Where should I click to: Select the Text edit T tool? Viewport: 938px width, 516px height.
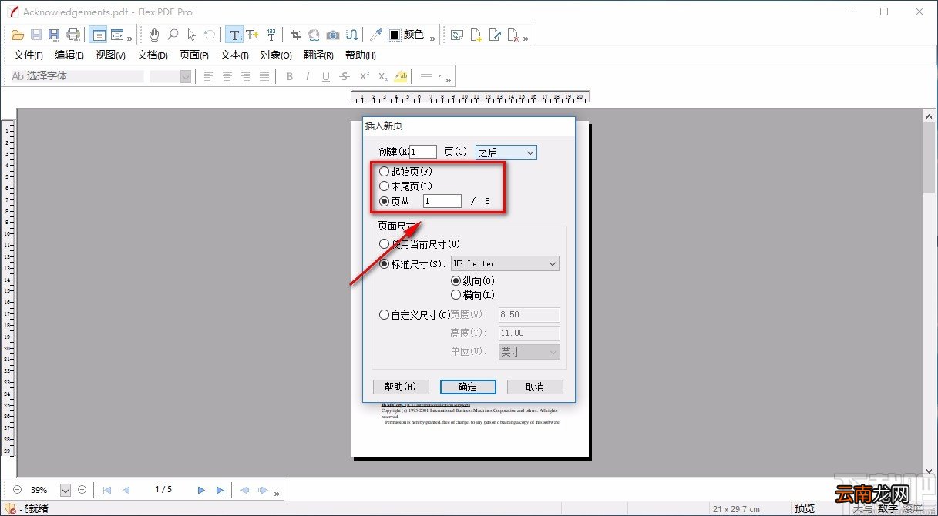234,35
